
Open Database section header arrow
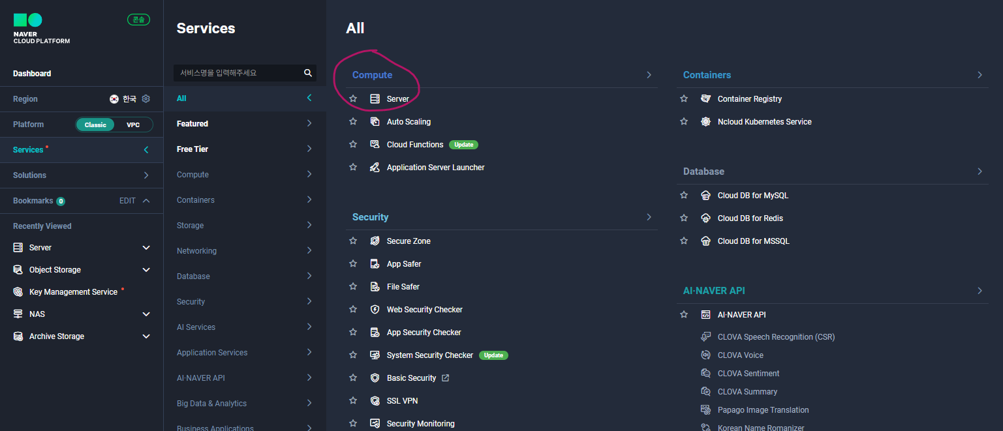(x=980, y=171)
